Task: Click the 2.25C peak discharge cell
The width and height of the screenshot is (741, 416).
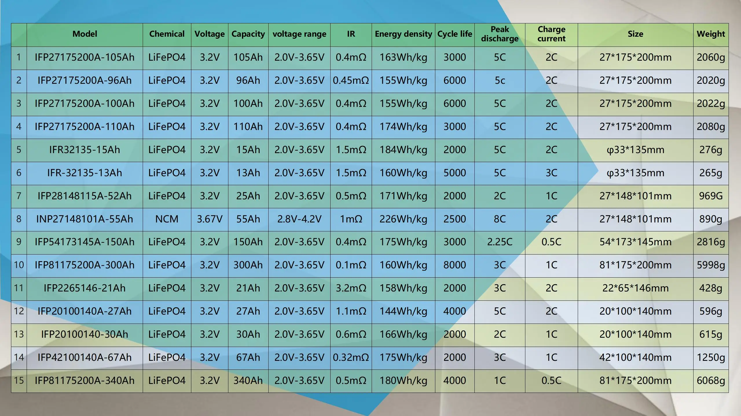Action: [x=500, y=242]
